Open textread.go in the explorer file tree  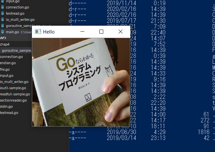point(9,113)
